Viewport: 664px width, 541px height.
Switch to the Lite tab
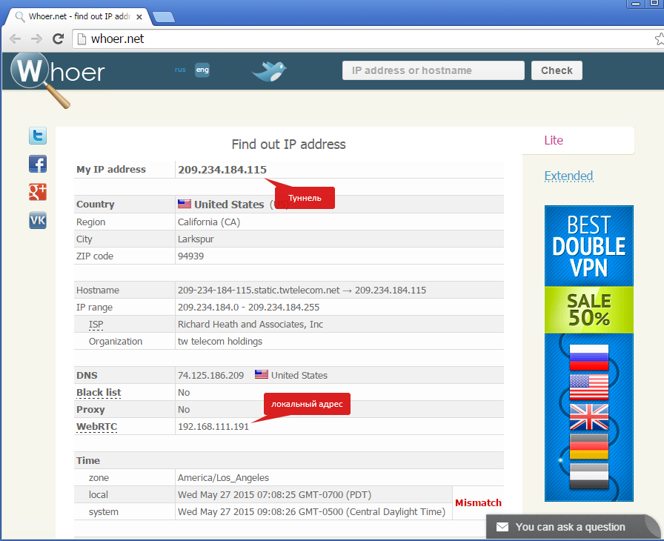554,140
